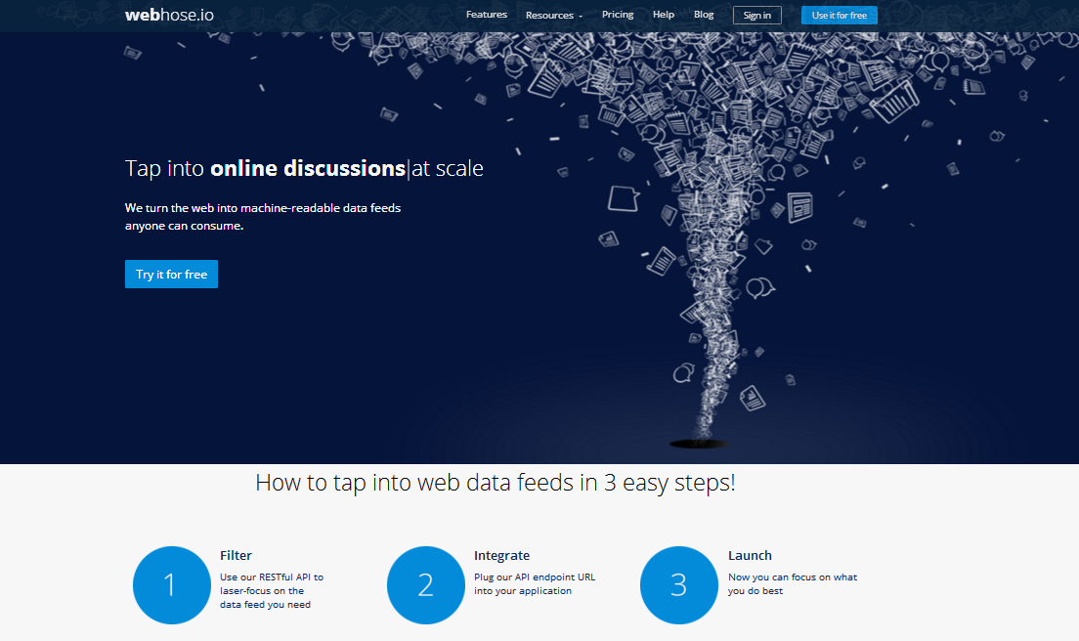This screenshot has height=641, width=1079.
Task: Select the Launch step heading
Action: point(750,555)
